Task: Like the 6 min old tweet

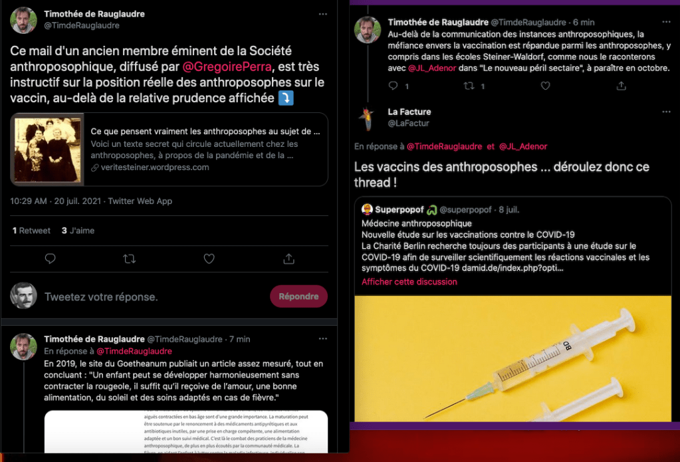Action: pos(545,86)
